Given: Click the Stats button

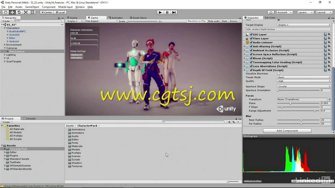Looking at the screenshot, I should [224, 21].
